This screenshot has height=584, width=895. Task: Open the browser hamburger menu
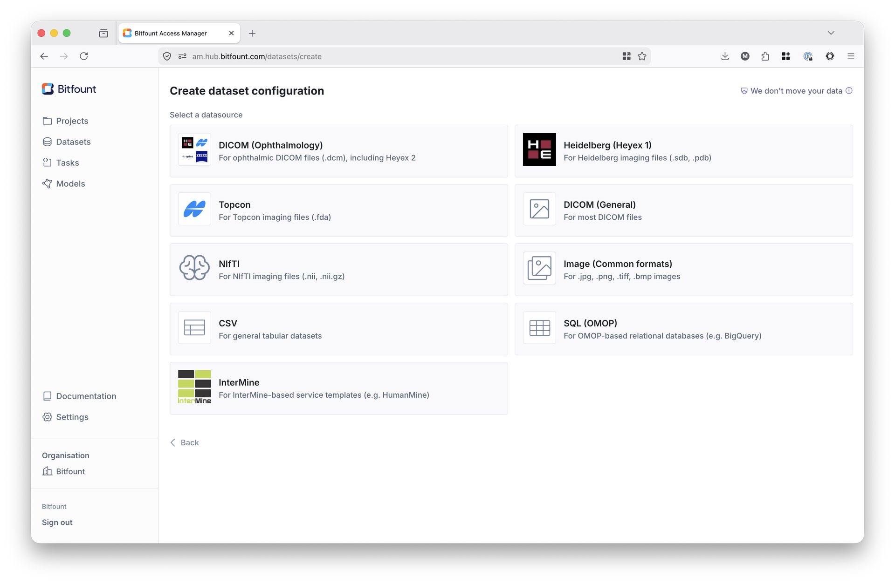851,56
